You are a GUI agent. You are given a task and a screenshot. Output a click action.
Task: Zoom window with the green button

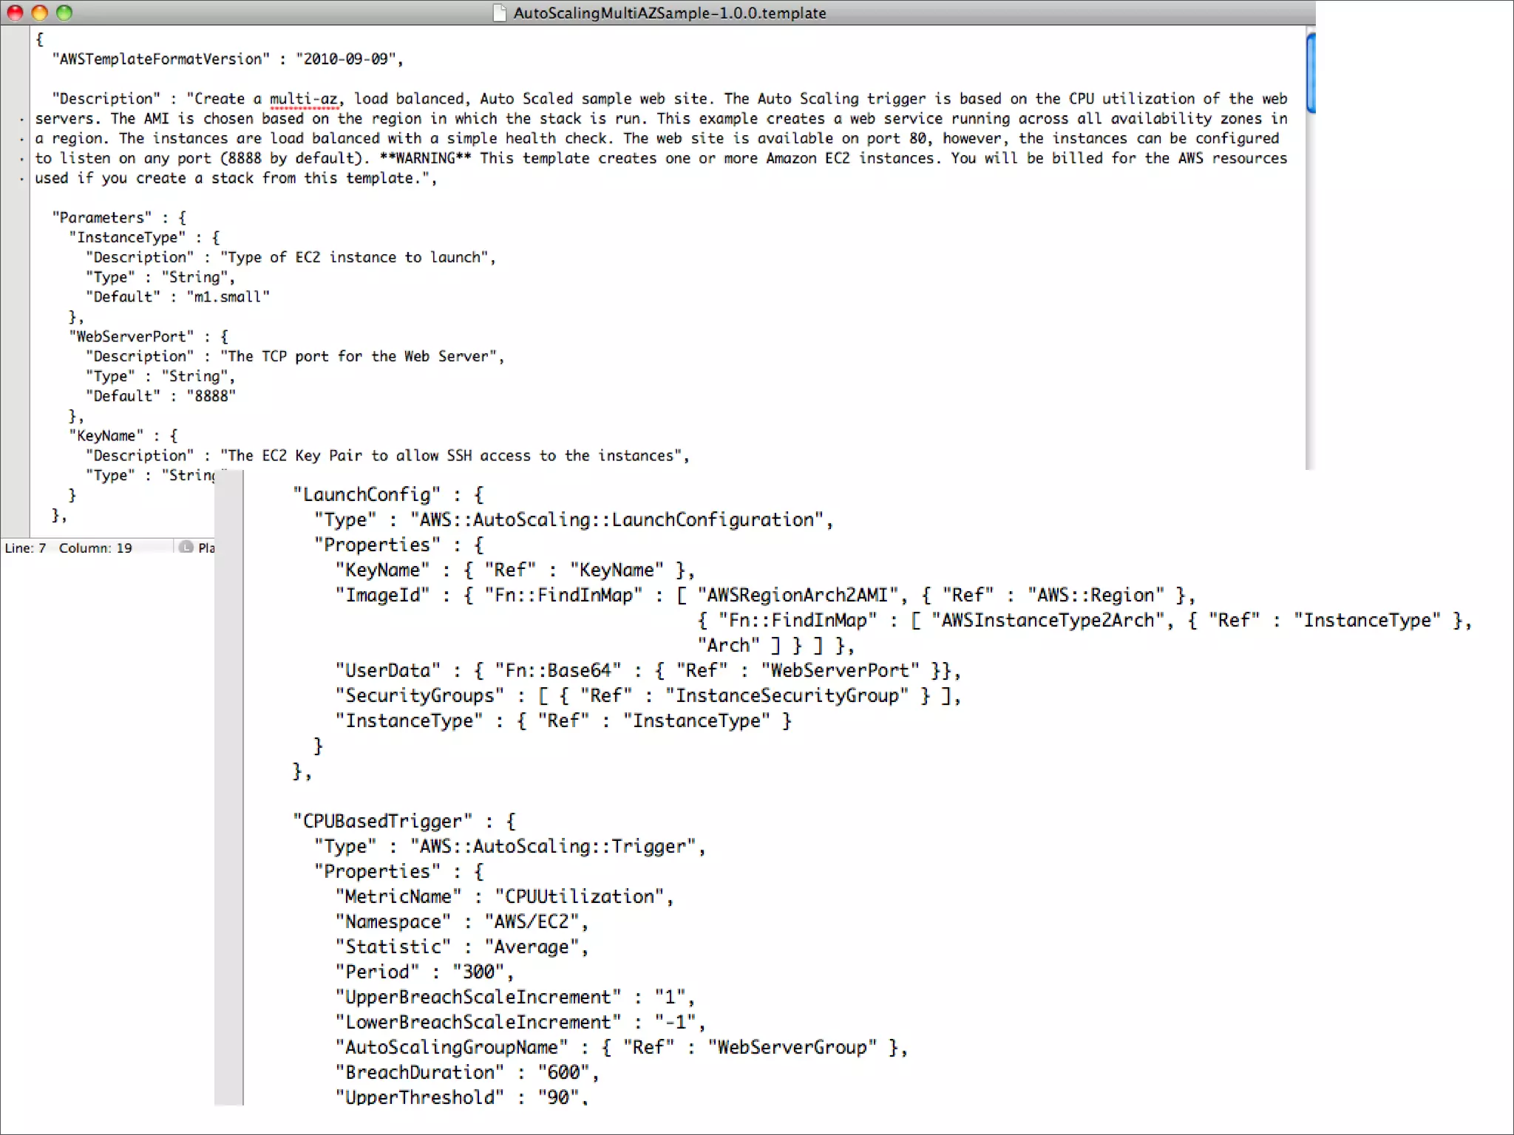[64, 13]
